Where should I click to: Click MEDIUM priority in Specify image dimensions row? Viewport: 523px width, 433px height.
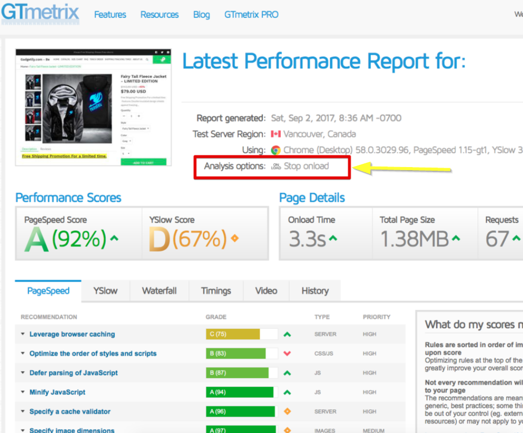tap(373, 430)
